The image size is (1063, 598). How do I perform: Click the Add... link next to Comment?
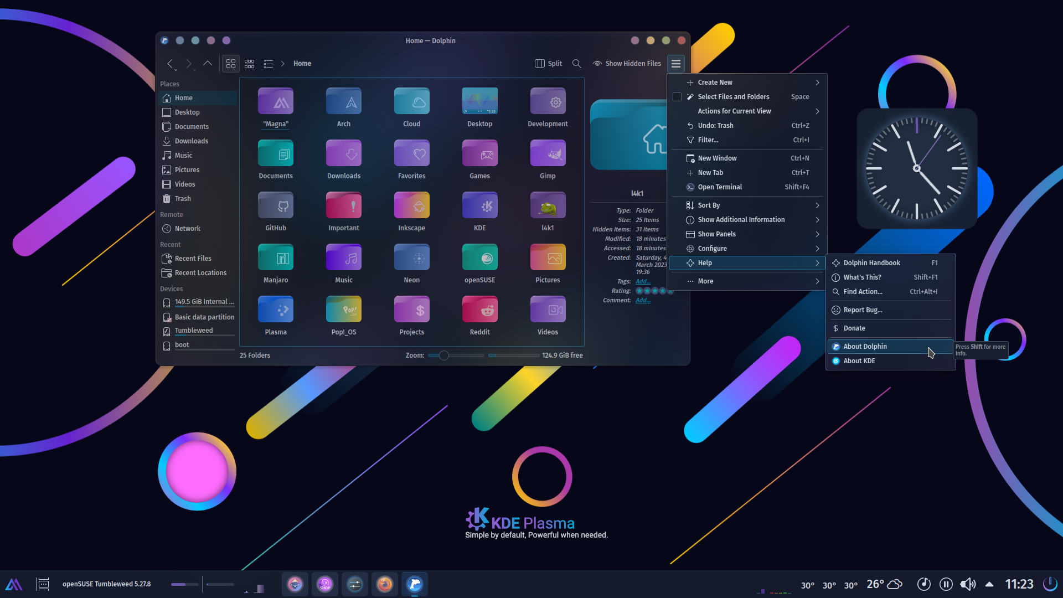(643, 300)
